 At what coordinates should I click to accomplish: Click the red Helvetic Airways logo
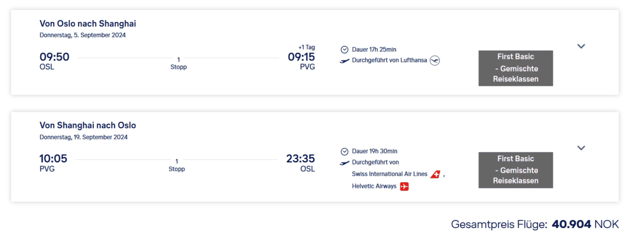[404, 186]
